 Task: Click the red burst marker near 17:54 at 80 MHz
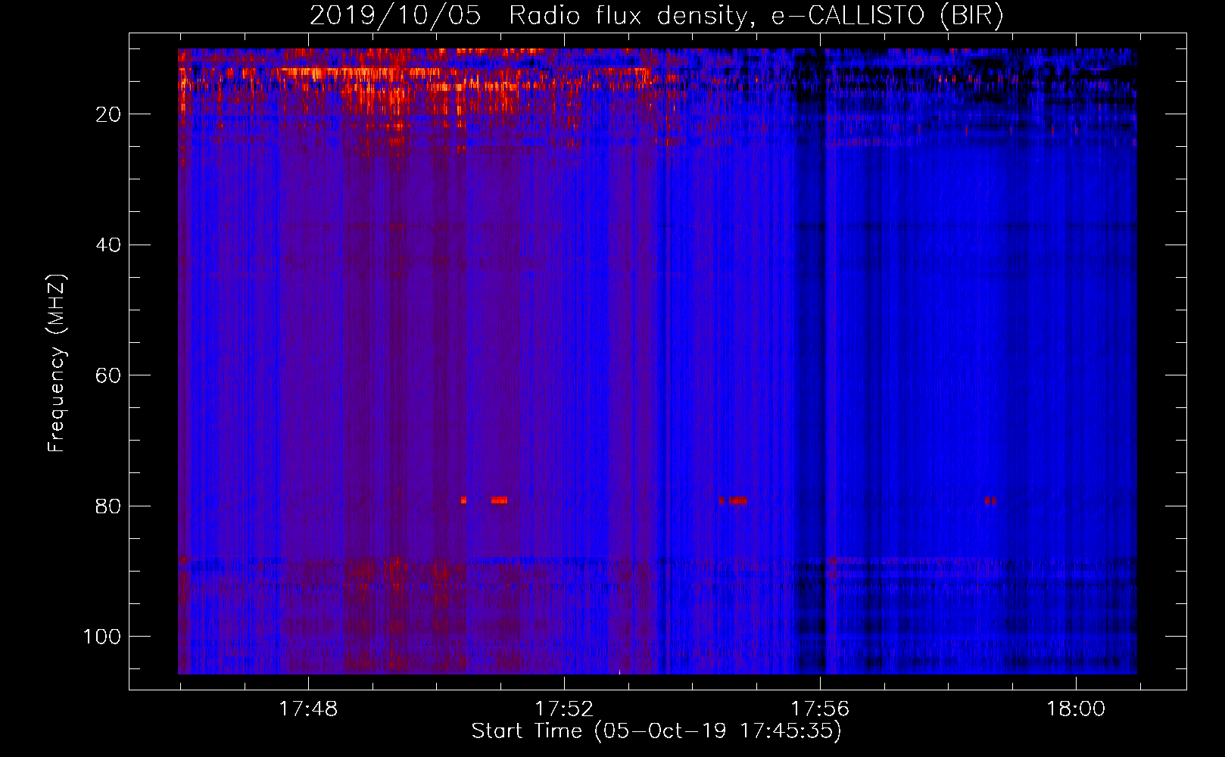[x=738, y=500]
